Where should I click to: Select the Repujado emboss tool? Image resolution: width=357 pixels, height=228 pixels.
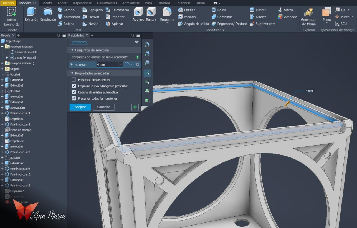[93, 10]
